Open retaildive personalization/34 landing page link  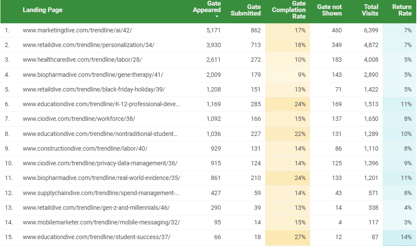[88, 45]
